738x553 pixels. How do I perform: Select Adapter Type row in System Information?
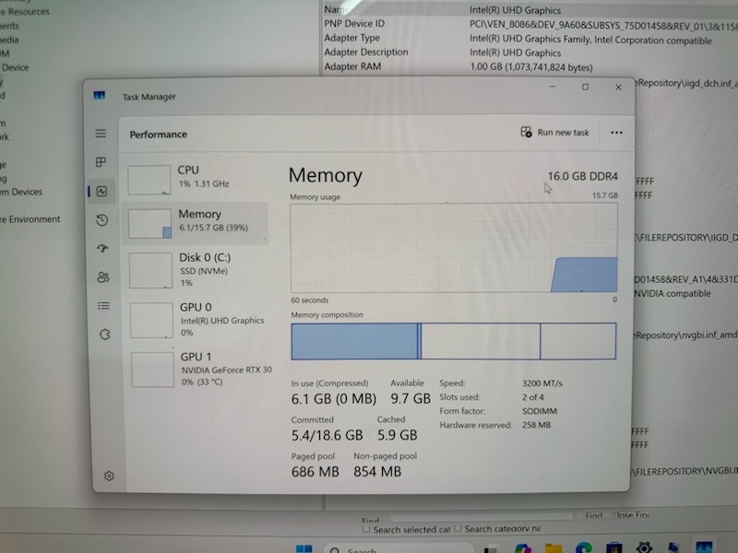coord(530,39)
